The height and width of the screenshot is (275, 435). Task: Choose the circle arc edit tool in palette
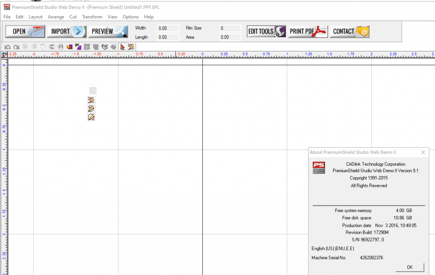point(91,117)
